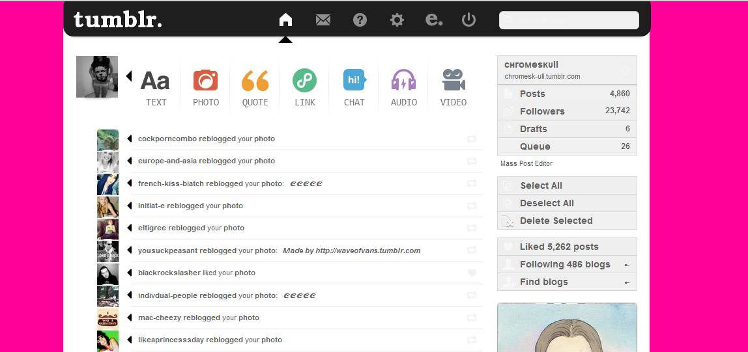The image size is (748, 352).
Task: Click reblog icon on mac-cheezy row
Action: point(472,318)
